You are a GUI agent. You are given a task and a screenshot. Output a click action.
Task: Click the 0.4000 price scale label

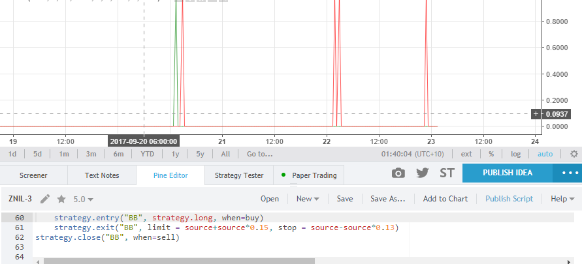(x=557, y=74)
